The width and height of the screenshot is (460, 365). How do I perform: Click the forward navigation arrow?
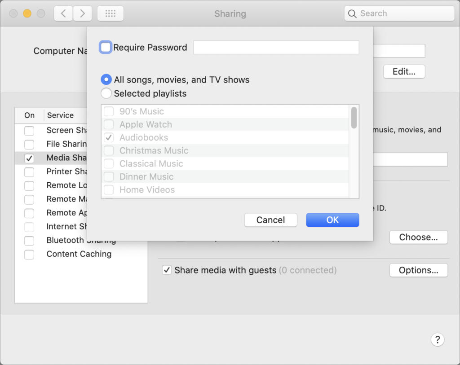click(82, 13)
